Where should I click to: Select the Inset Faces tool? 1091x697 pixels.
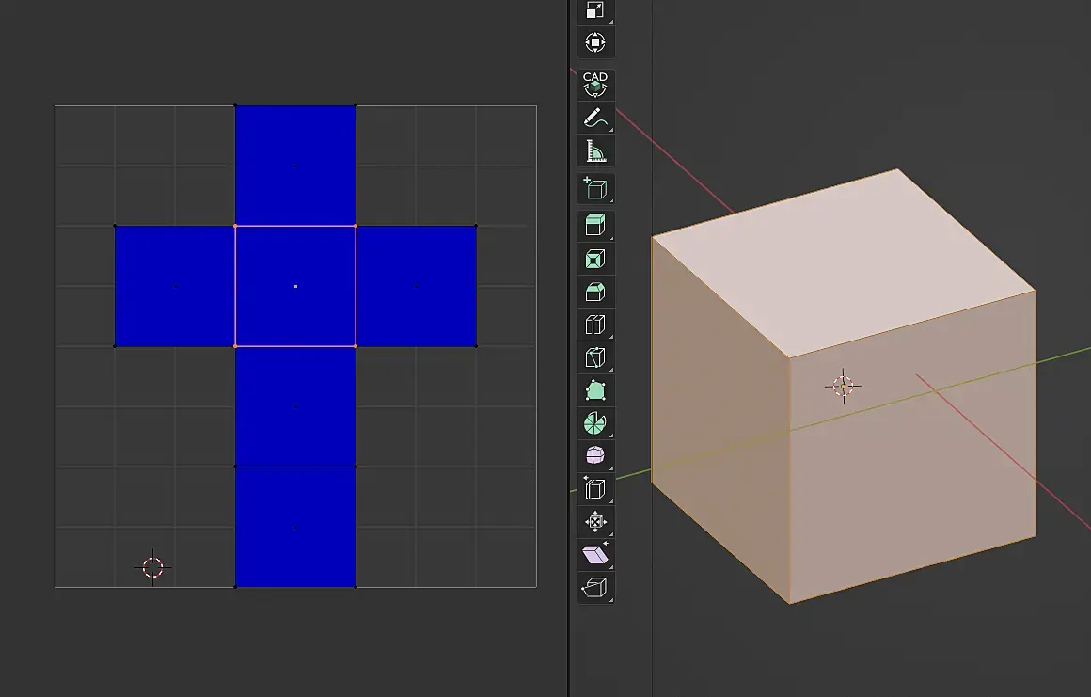coord(595,259)
